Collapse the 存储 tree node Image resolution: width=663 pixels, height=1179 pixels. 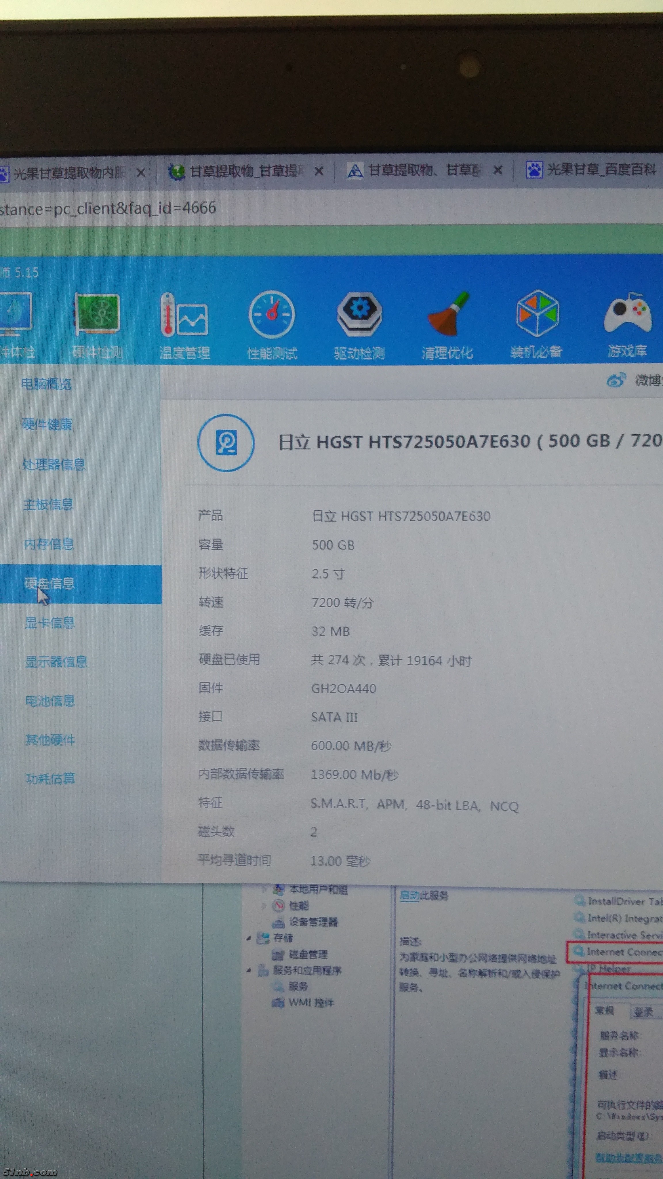248,938
